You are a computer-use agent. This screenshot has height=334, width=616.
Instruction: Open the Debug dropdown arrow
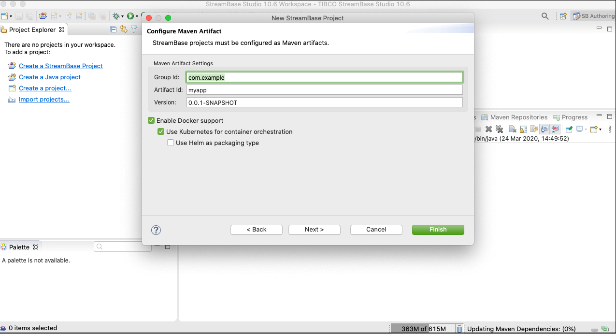(123, 16)
